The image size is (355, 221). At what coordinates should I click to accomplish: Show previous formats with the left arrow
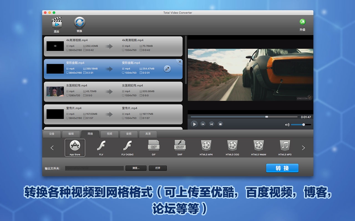[52, 148]
